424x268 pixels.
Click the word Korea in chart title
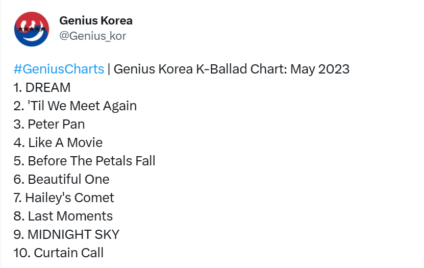(176, 69)
